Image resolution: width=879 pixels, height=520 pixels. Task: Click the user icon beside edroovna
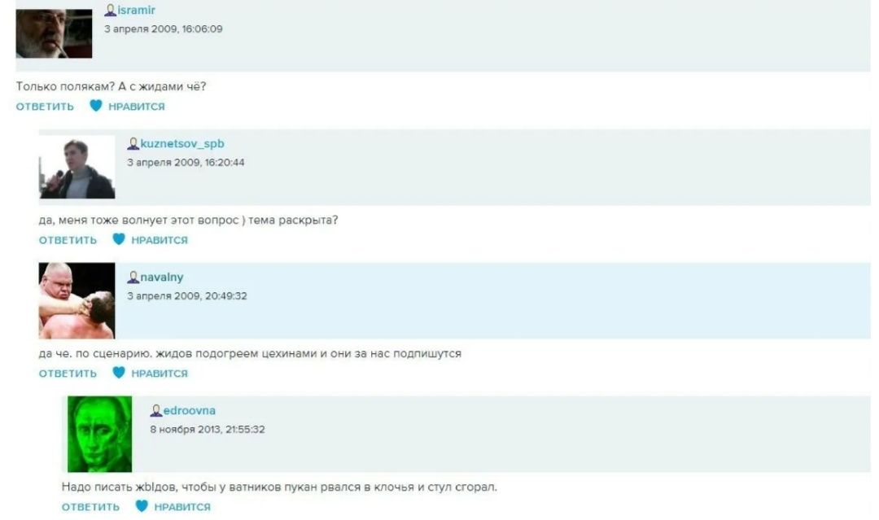(155, 410)
